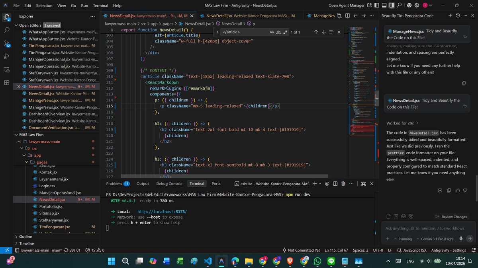Click thumbs up on the agent response
The width and height of the screenshot is (478, 268).
tap(457, 190)
